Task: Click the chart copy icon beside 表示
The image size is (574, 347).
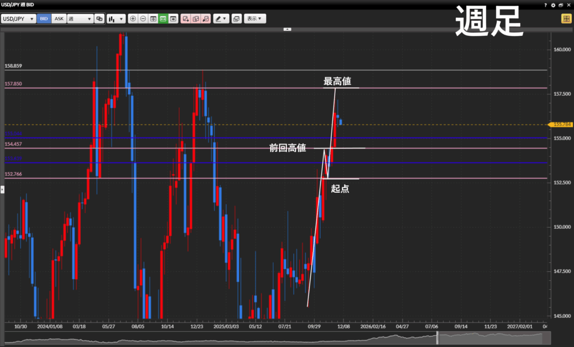Action: coord(237,18)
